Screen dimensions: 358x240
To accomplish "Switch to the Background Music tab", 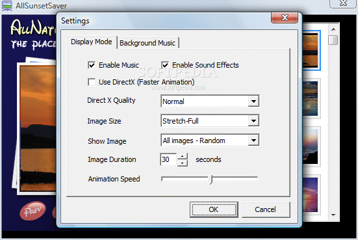I will click(x=147, y=43).
